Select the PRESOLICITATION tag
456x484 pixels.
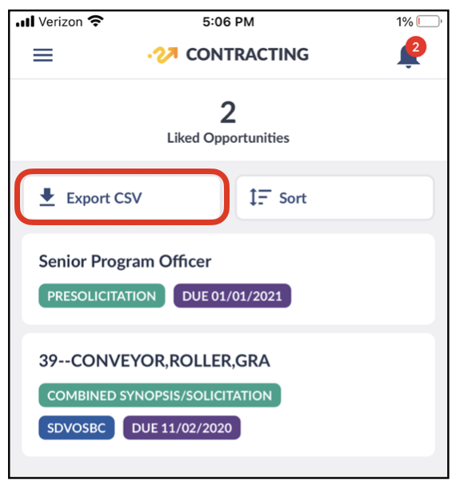click(x=102, y=296)
